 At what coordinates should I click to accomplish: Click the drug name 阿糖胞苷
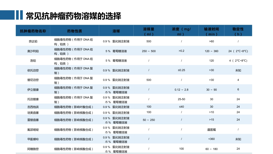coord(33,149)
